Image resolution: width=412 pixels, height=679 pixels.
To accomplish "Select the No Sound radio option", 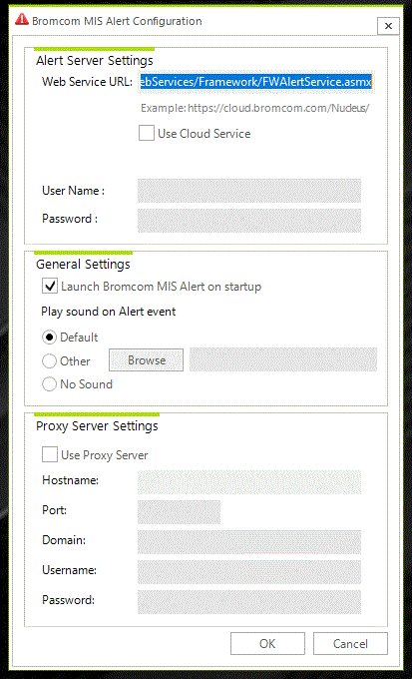I will tap(49, 384).
